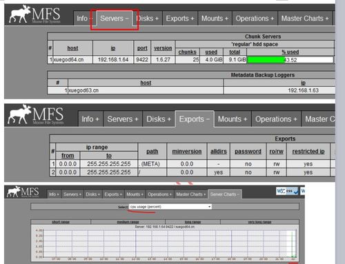This screenshot has width=345, height=264.
Task: Click the MFS moose logo above Exports table
Action: click(36, 114)
